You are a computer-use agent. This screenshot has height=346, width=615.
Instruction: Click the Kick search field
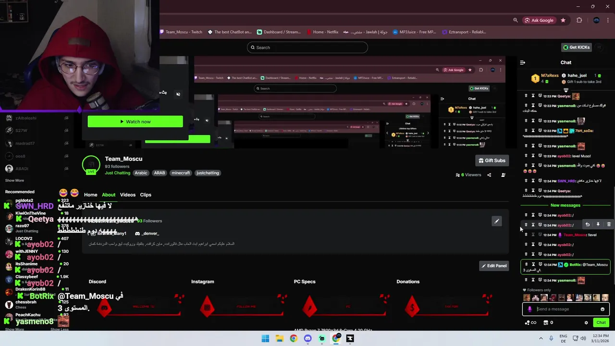[x=307, y=48]
